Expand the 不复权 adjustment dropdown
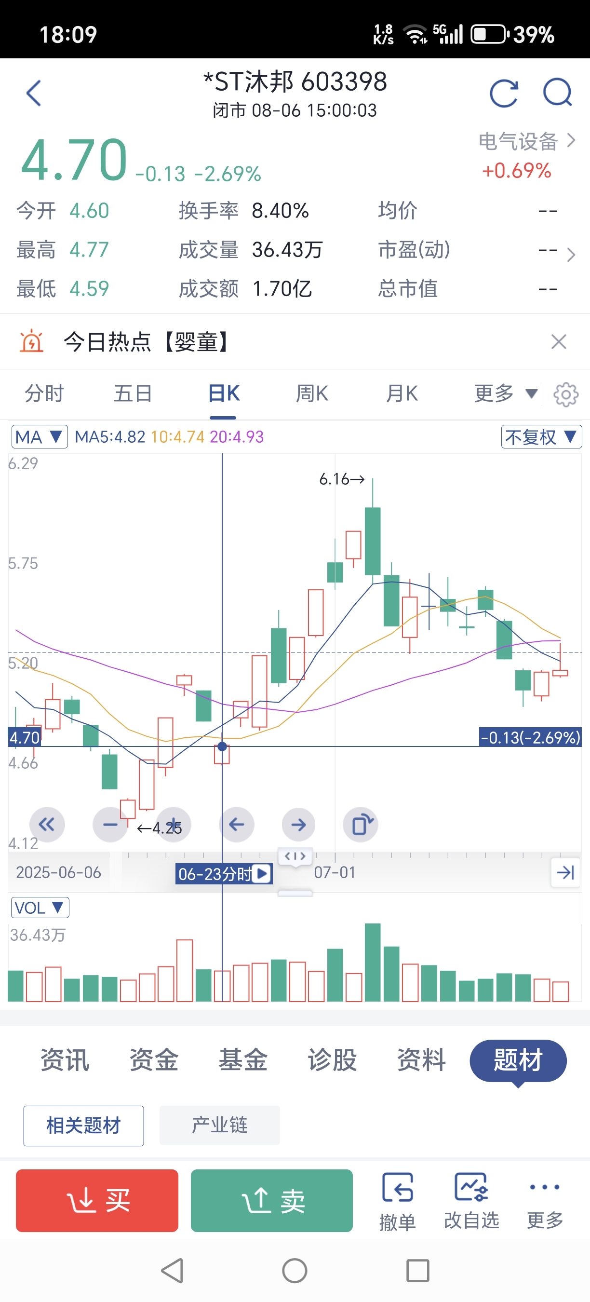Screen dimensions: 590x1302 541,437
